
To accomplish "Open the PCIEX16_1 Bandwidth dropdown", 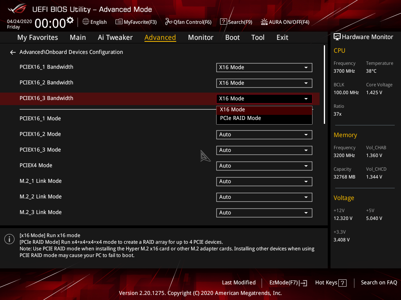I will point(264,68).
